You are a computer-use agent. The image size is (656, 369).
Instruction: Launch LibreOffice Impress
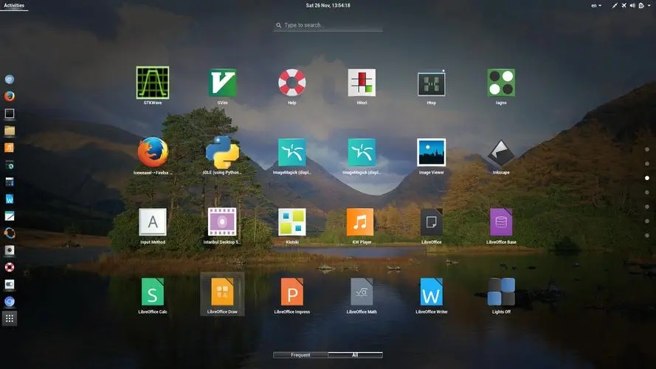[292, 292]
